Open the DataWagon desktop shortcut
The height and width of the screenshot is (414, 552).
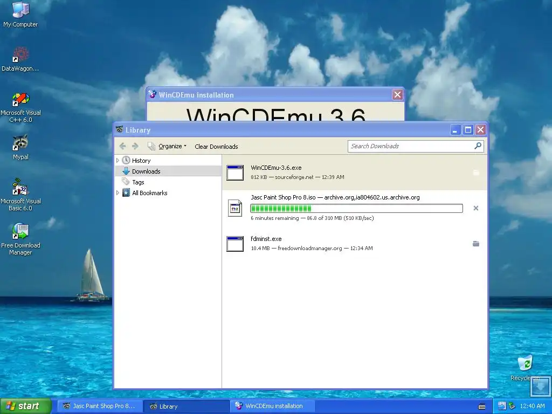(20, 59)
